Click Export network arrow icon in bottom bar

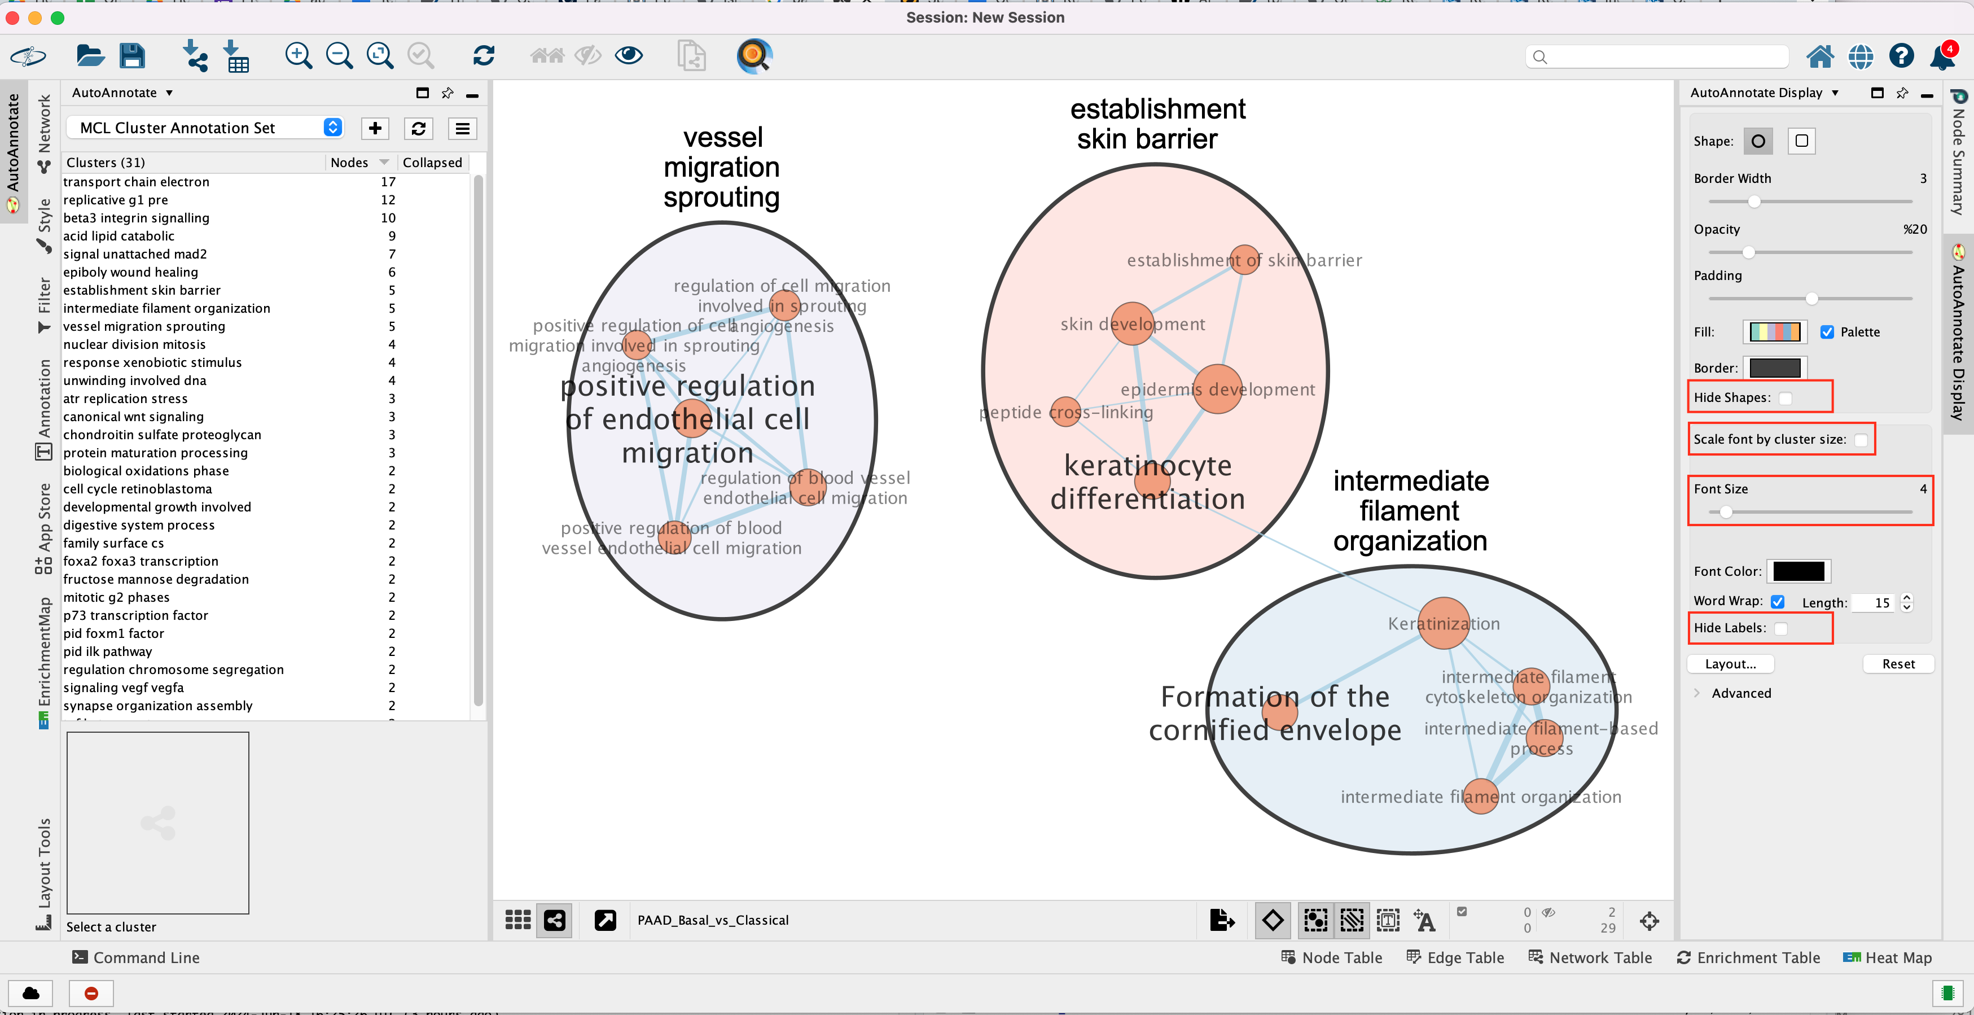pos(1222,919)
